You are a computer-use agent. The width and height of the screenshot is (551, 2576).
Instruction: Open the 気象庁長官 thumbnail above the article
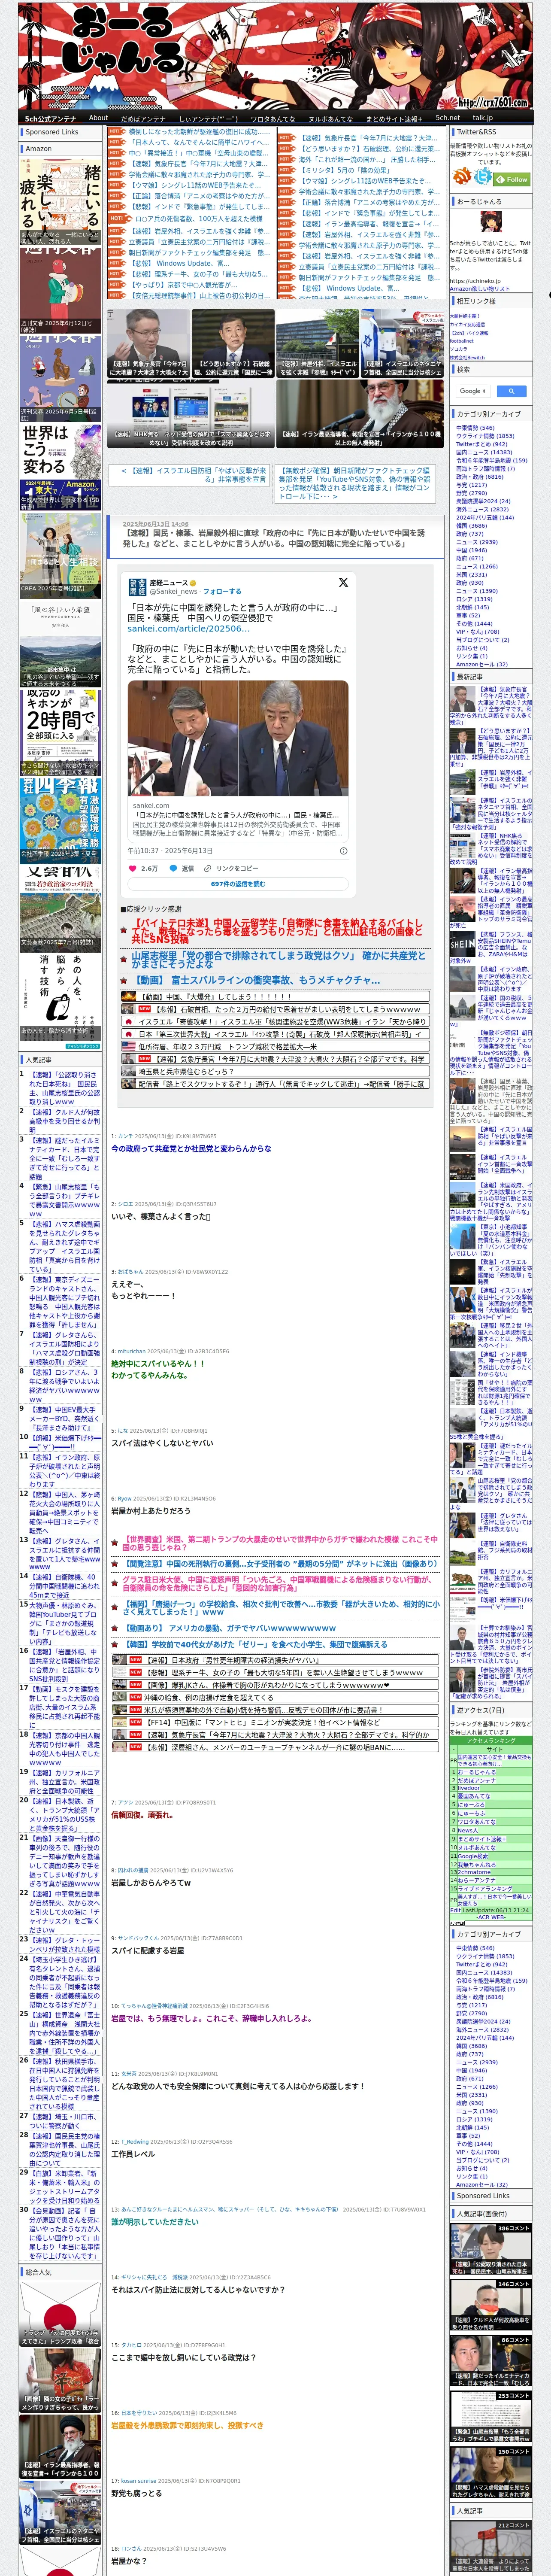pos(148,342)
